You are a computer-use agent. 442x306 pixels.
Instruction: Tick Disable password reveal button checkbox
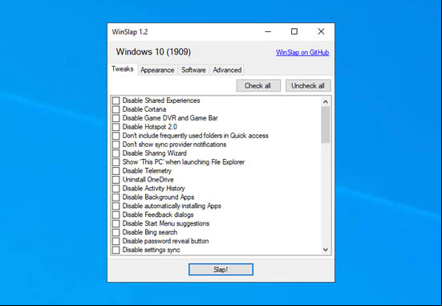116,241
